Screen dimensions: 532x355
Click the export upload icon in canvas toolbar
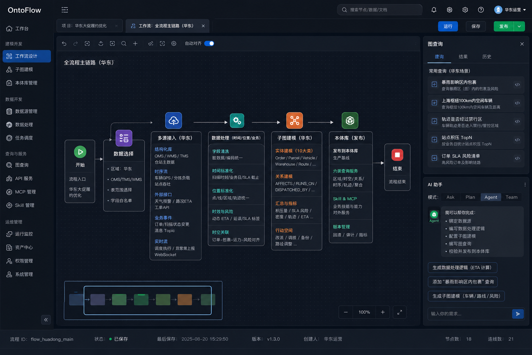click(101, 44)
